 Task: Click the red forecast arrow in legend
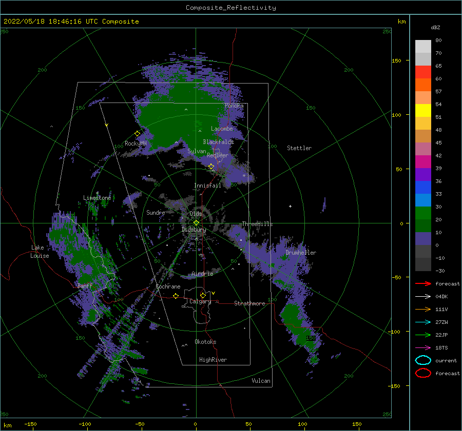[423, 283]
